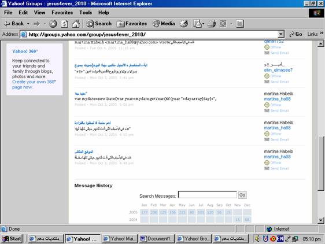Open 2005 October message count cell
The width and height of the screenshot is (325, 244).
point(228,212)
